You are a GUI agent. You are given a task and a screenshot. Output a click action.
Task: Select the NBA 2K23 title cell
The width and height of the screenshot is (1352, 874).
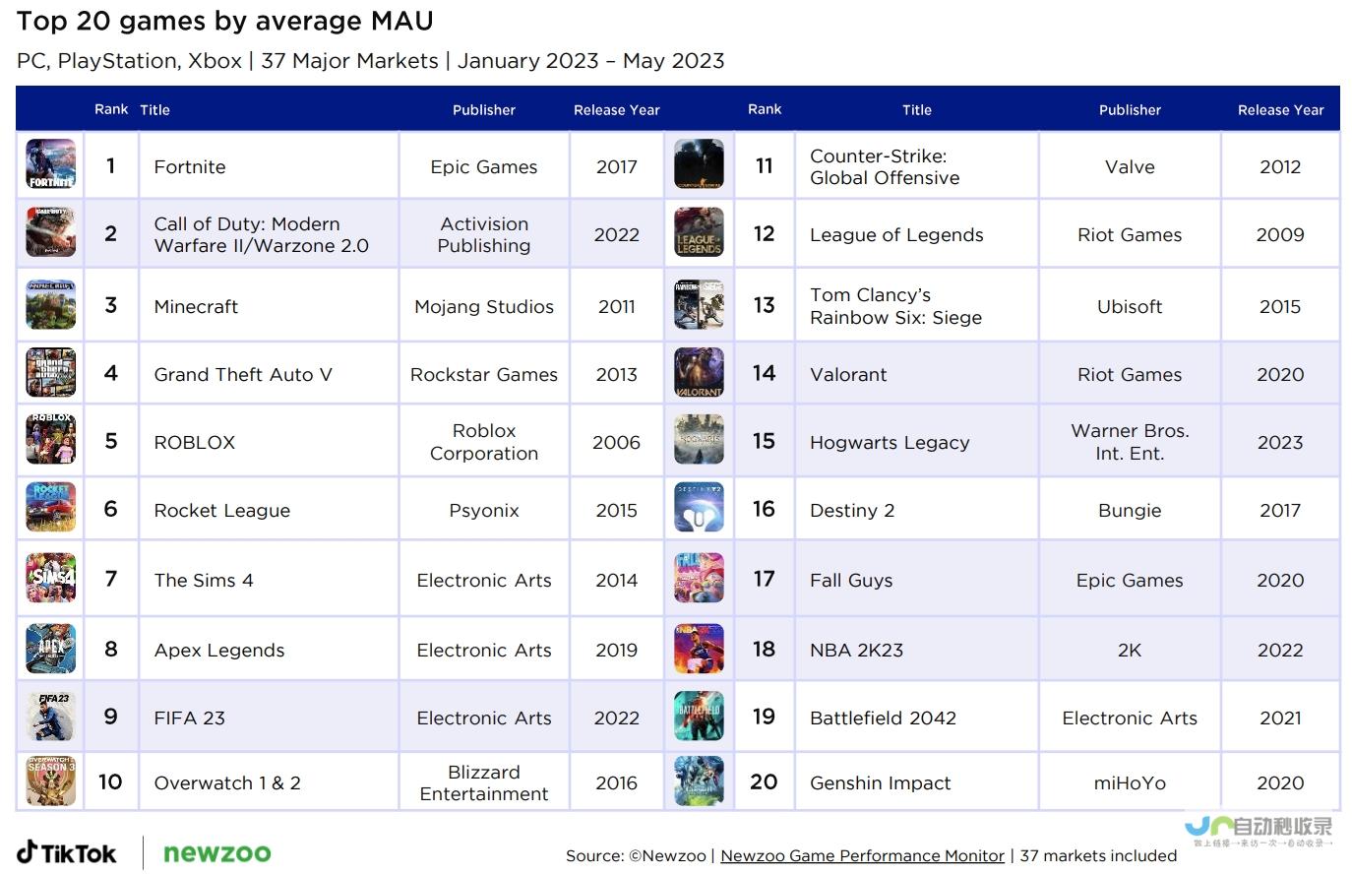tap(916, 650)
